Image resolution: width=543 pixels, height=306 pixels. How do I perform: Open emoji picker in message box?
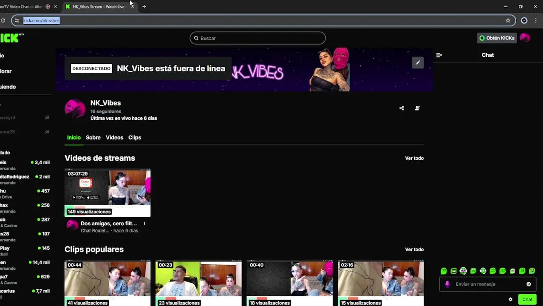[x=529, y=284]
